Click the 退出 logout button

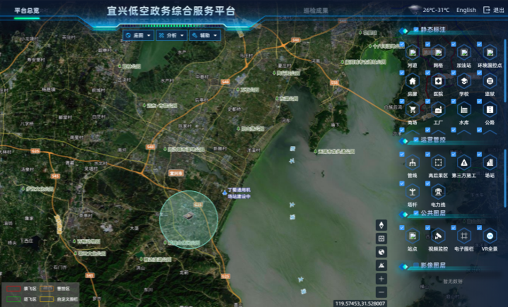[493, 10]
